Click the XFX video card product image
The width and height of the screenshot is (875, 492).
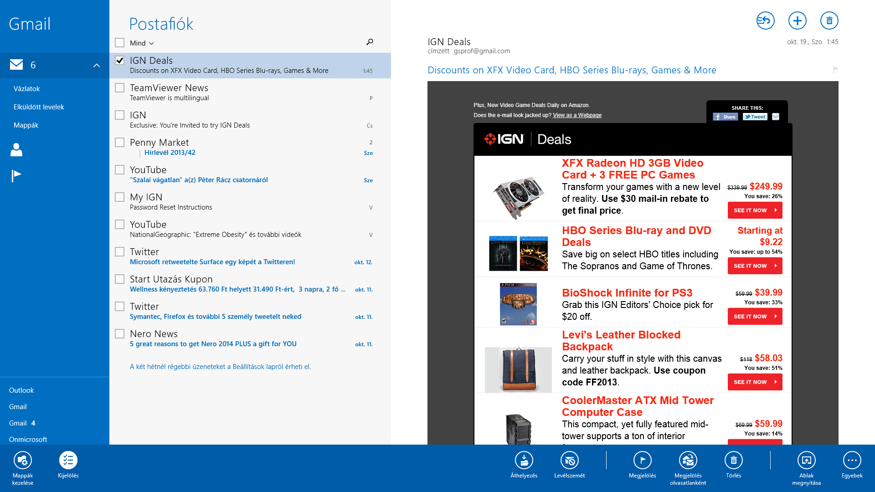pyautogui.click(x=518, y=197)
